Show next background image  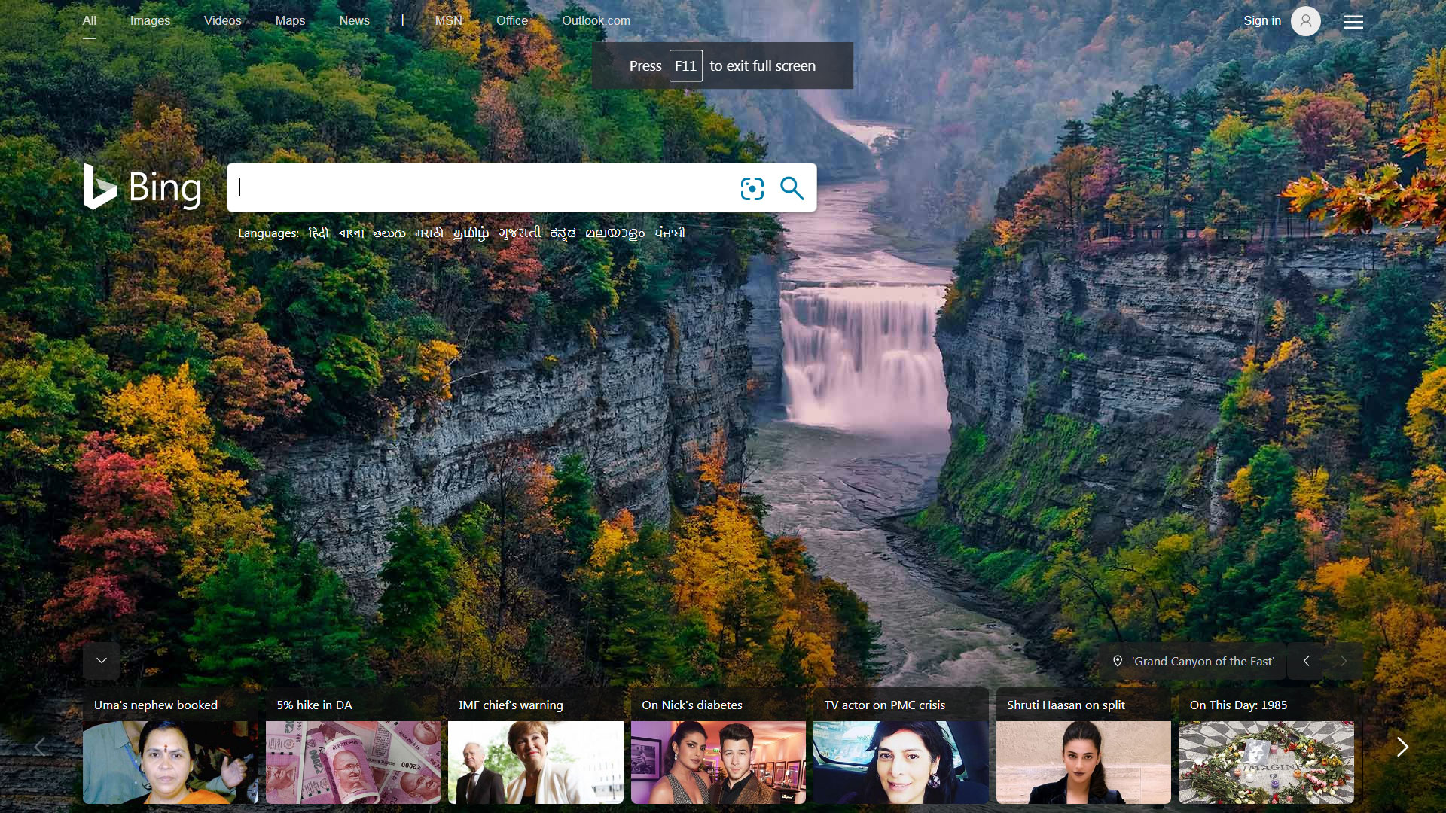(x=1344, y=661)
